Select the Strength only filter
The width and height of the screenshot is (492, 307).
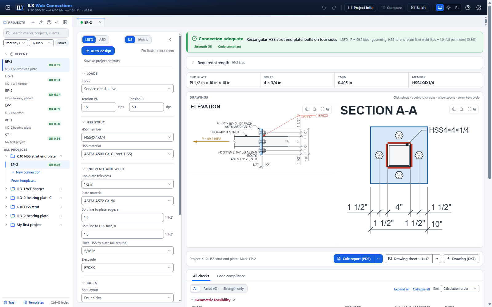click(233, 289)
